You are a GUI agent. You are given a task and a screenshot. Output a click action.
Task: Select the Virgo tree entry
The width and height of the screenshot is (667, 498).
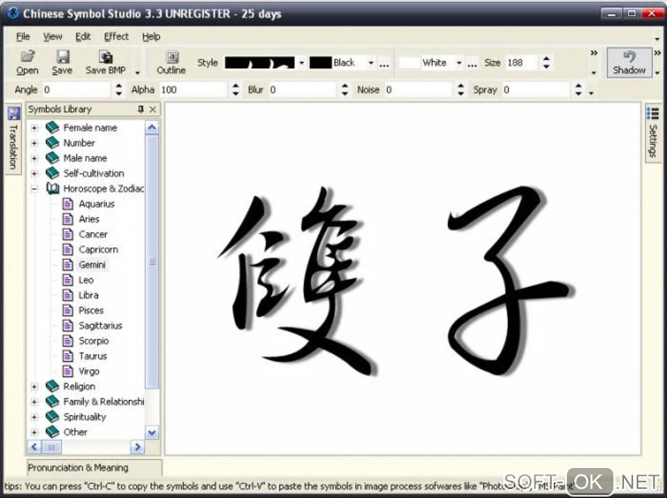89,371
